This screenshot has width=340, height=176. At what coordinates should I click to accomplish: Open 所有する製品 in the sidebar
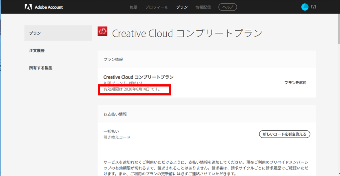[41, 68]
